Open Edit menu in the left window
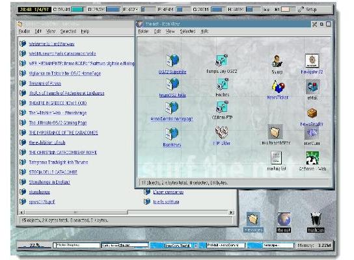This screenshot has width=354, height=260. [38, 31]
